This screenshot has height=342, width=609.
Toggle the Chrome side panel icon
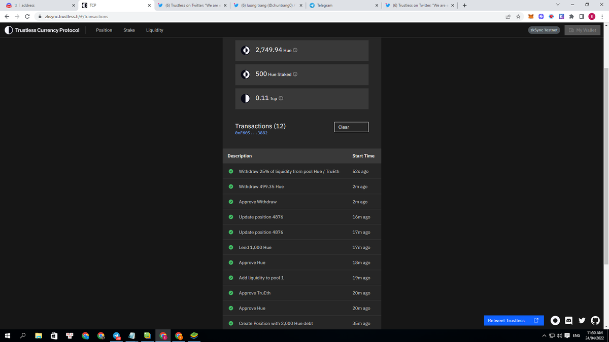[581, 16]
